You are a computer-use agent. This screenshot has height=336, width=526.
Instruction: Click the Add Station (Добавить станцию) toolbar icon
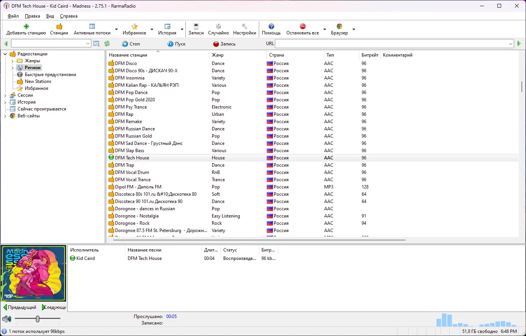[x=26, y=26]
